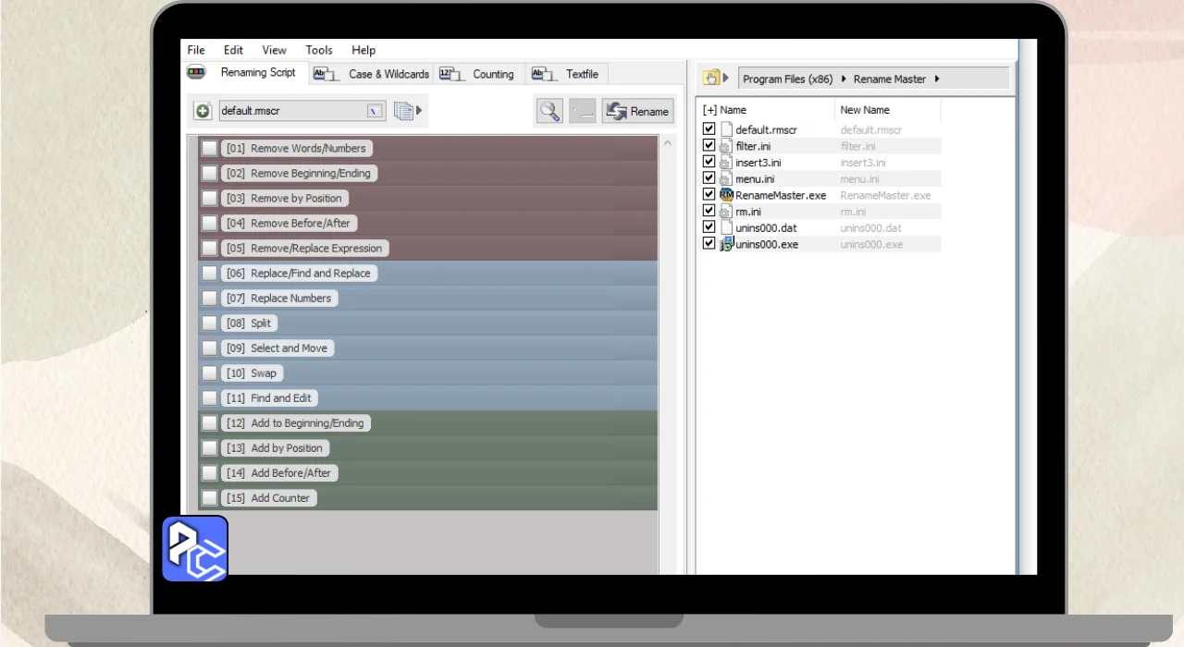Image resolution: width=1184 pixels, height=647 pixels.
Task: Open the File menu
Action: [x=196, y=50]
